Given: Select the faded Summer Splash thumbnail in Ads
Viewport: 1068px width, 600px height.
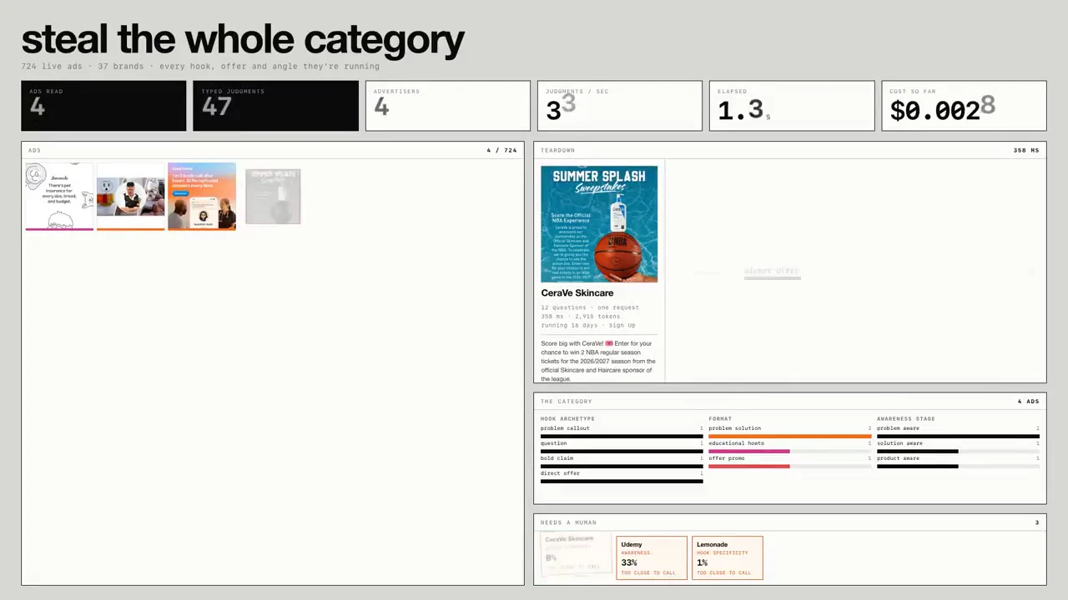Looking at the screenshot, I should [273, 197].
